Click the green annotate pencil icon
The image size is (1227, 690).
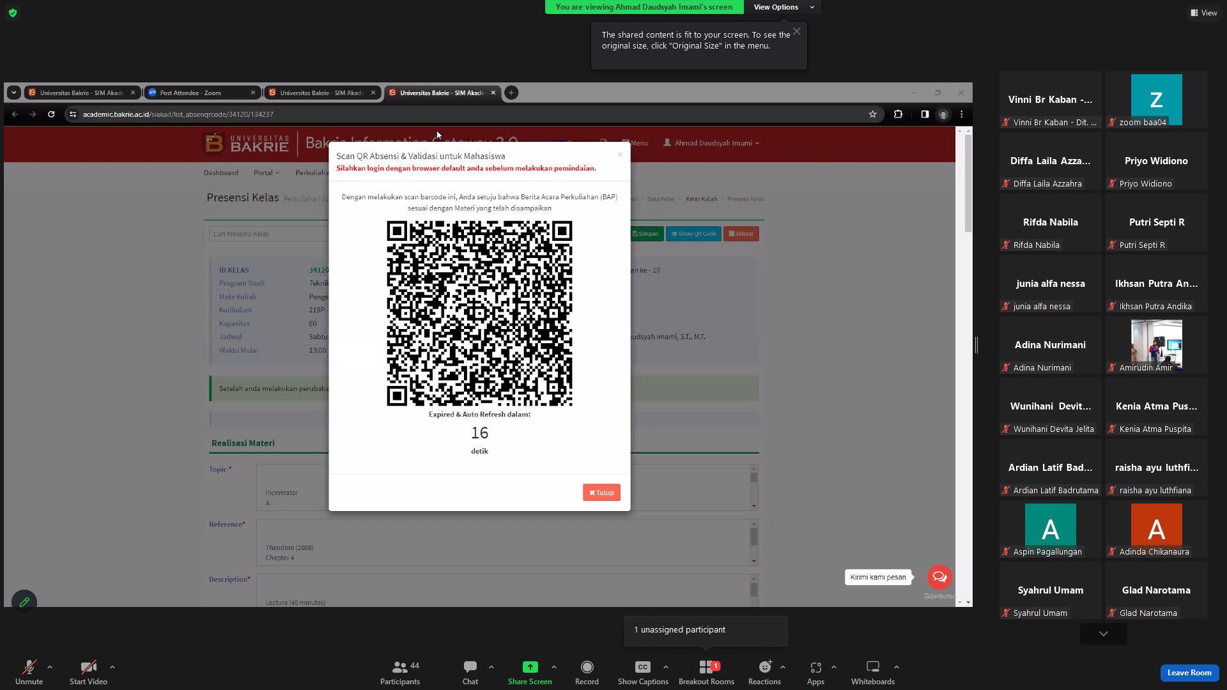click(24, 602)
